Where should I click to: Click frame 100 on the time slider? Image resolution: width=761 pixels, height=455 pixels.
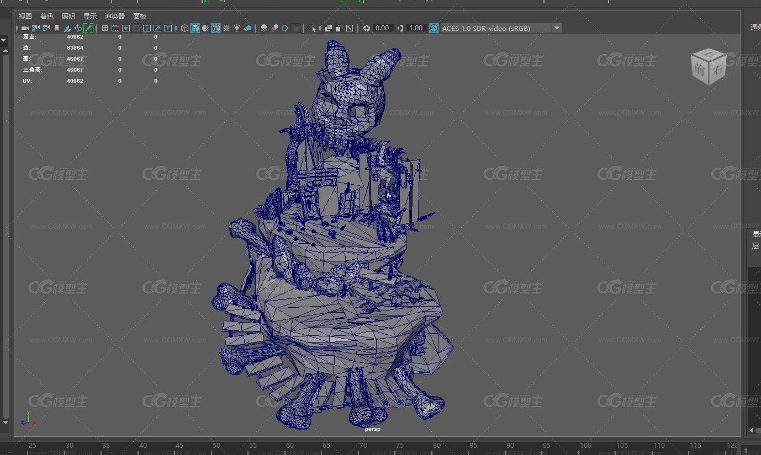click(x=585, y=446)
